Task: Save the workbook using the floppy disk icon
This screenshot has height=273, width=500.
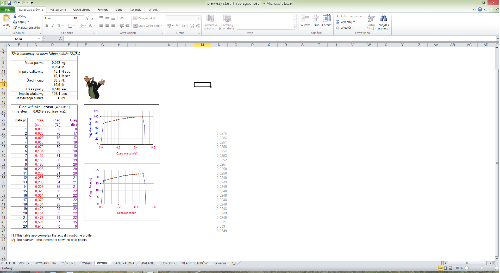Action: [9, 3]
